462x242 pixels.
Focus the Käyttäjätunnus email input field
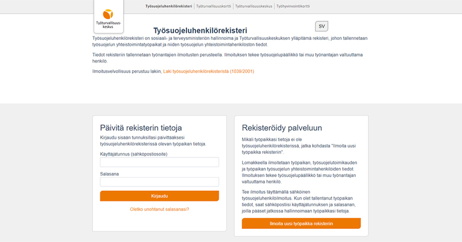click(x=160, y=162)
